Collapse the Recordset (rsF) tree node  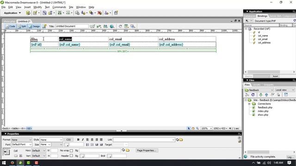pyautogui.click(x=246, y=29)
